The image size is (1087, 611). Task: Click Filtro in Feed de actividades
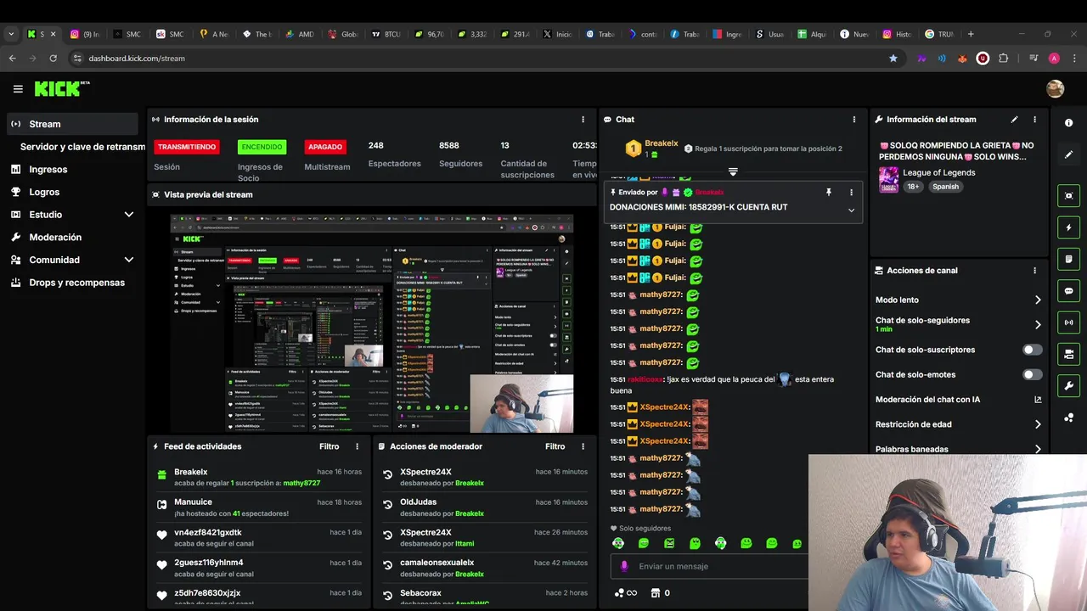point(329,446)
